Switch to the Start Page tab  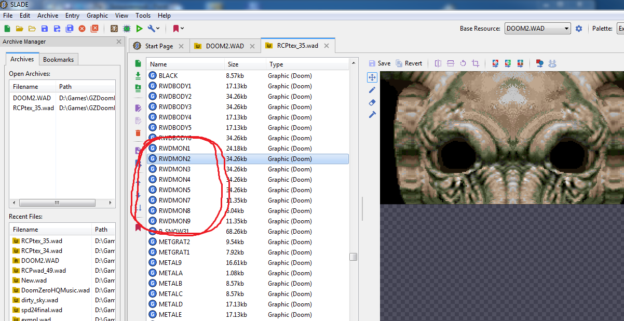point(159,46)
